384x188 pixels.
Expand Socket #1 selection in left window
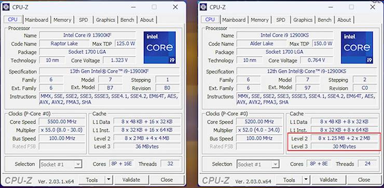coord(78,165)
